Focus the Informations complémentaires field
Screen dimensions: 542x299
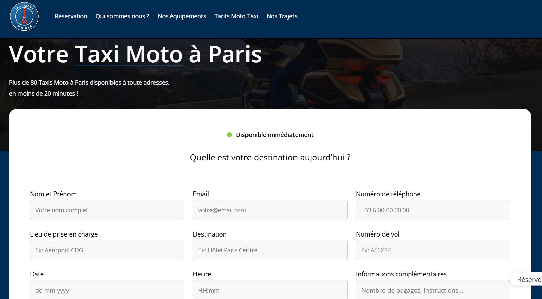point(433,290)
